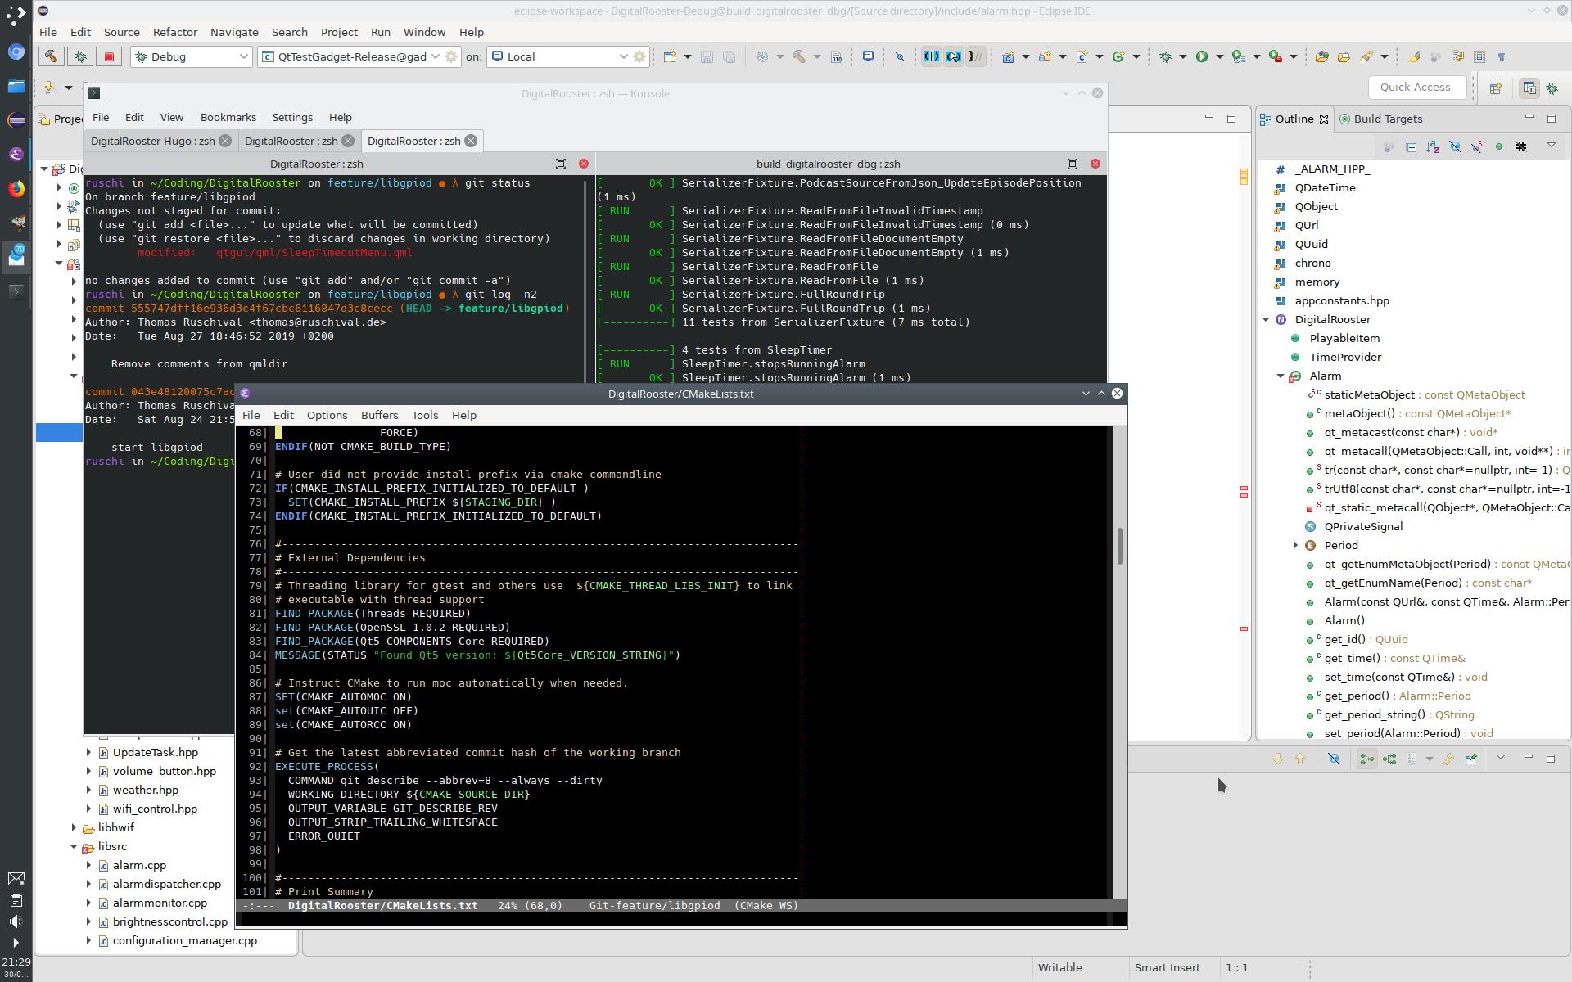Click the Firefox icon in the dock
Image resolution: width=1572 pixels, height=982 pixels.
coord(16,189)
